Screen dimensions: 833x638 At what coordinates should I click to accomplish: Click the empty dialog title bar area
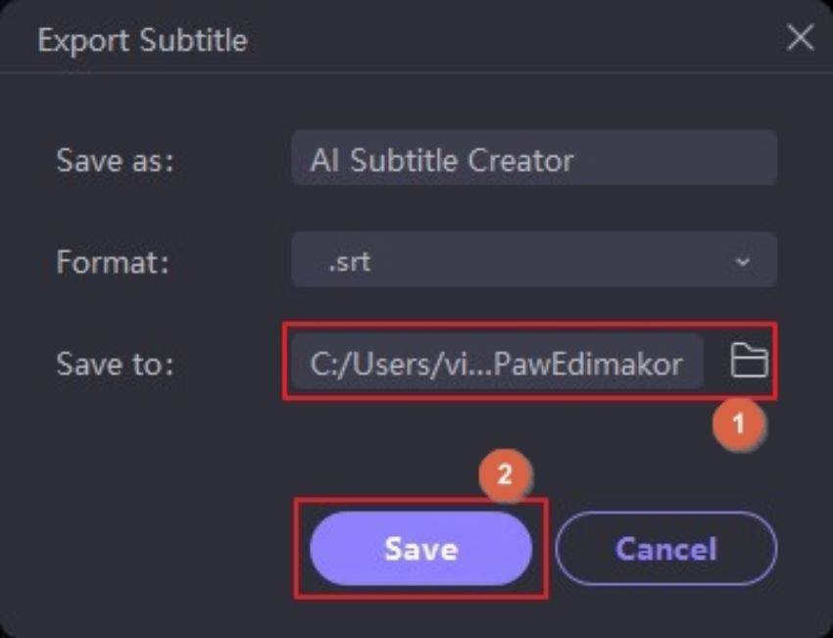click(x=510, y=40)
